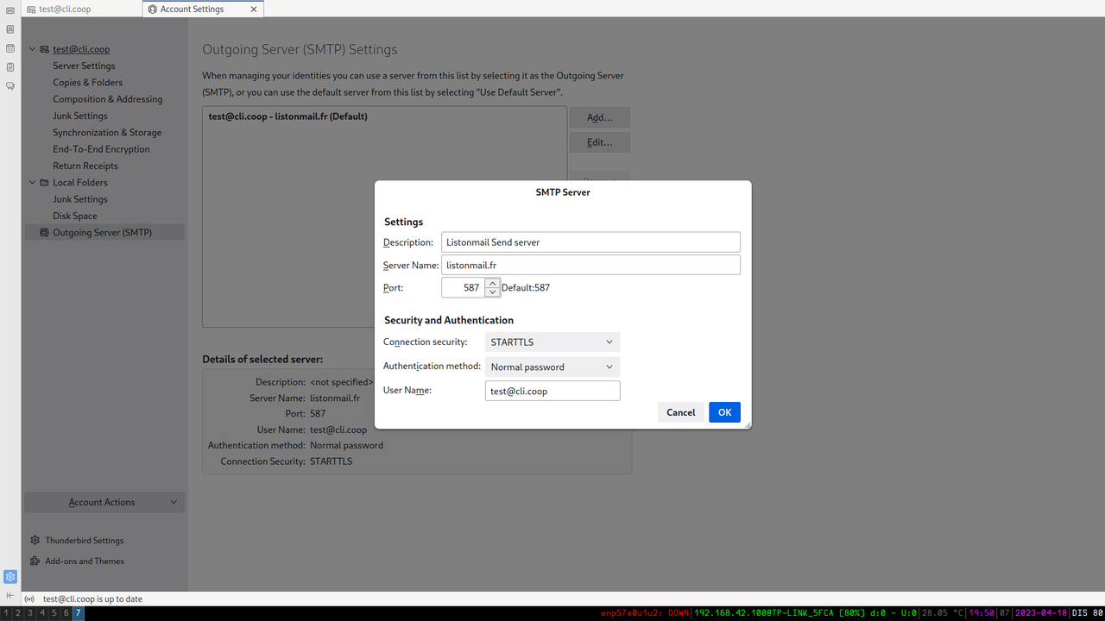Switch to workspace 3 in the bar

[30, 613]
